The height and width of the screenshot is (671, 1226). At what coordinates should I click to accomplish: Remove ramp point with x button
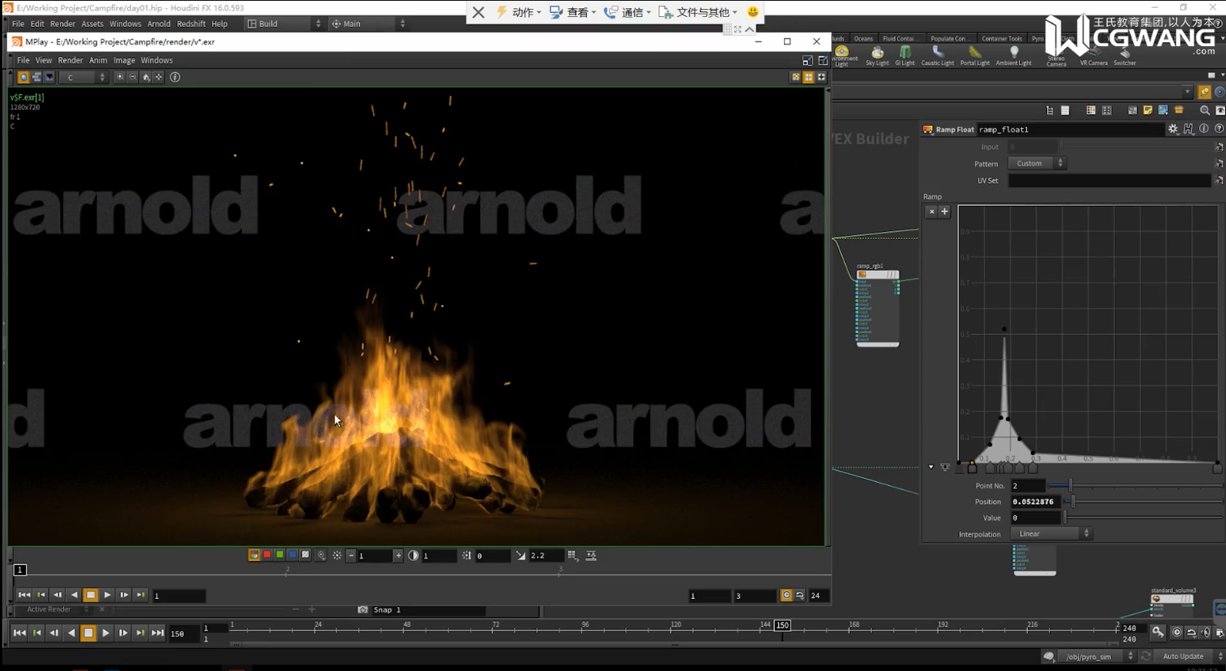click(x=931, y=211)
